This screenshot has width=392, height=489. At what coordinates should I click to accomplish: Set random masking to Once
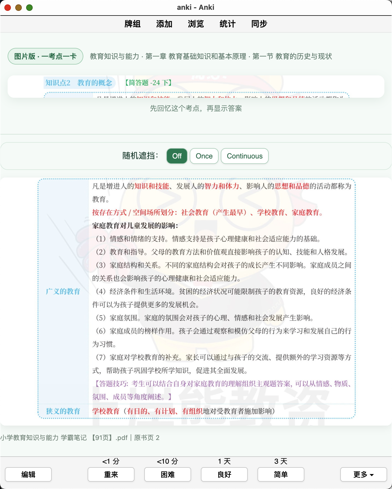(x=204, y=156)
